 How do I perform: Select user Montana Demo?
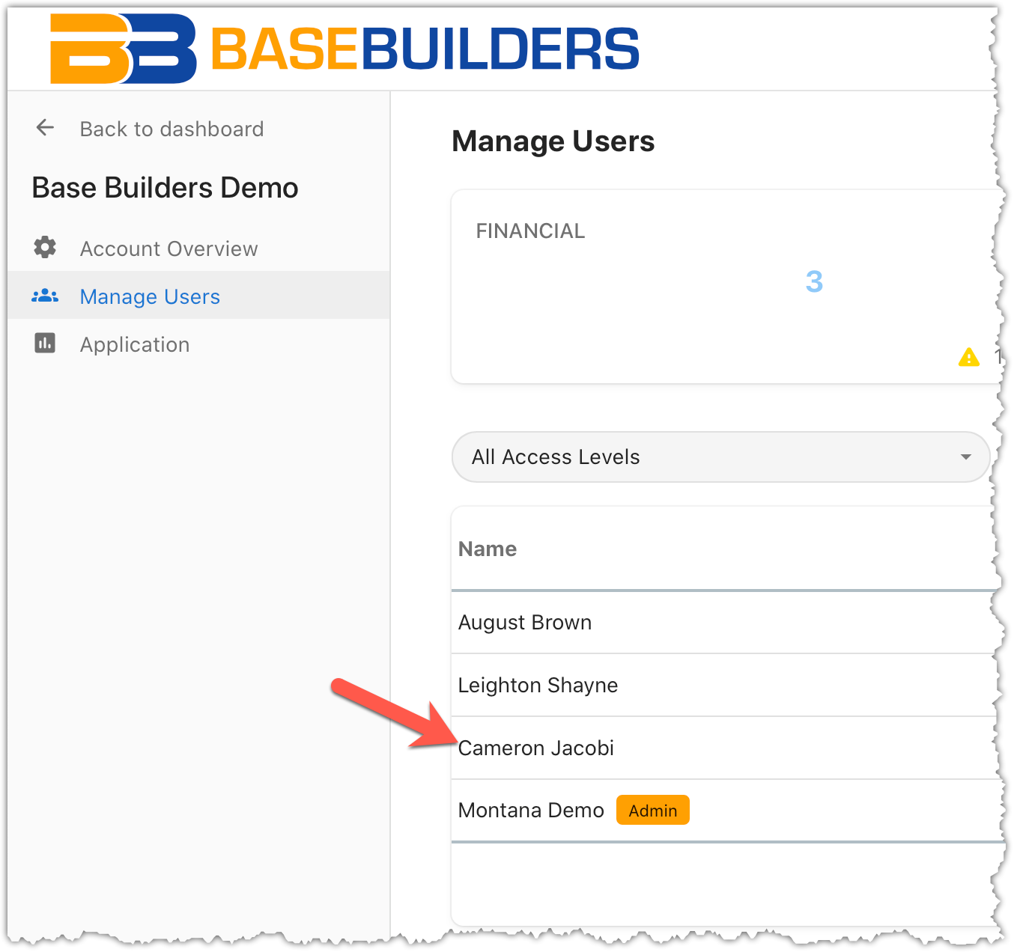click(x=531, y=811)
